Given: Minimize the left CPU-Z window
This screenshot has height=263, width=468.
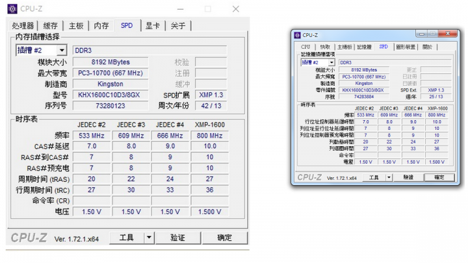Looking at the screenshot, I should pos(180,9).
